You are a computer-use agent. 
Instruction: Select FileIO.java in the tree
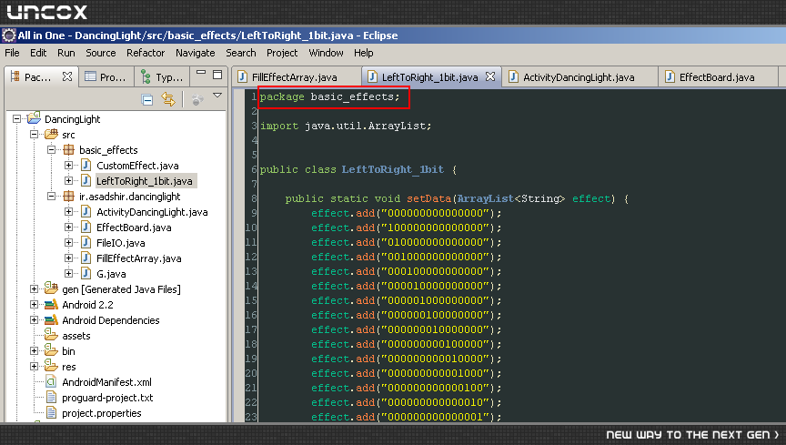(x=121, y=243)
